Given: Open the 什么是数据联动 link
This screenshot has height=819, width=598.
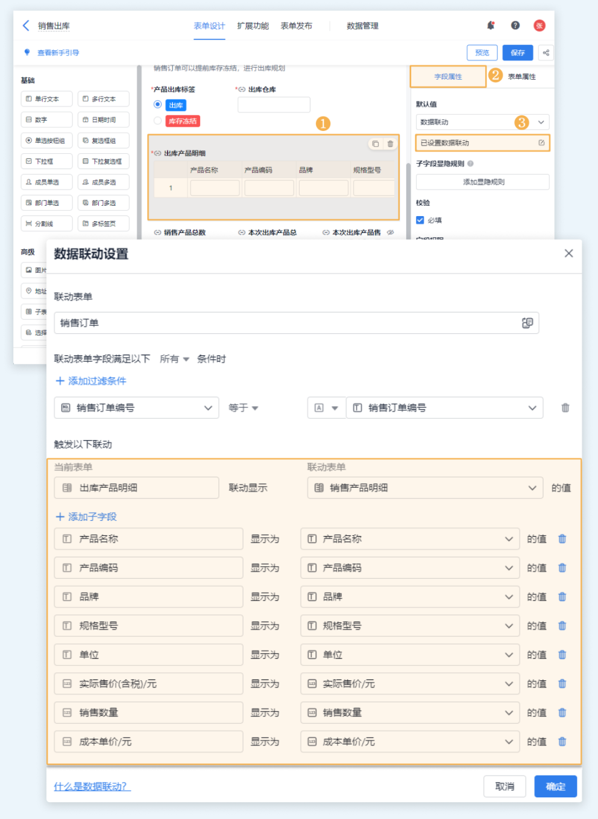Looking at the screenshot, I should point(92,786).
